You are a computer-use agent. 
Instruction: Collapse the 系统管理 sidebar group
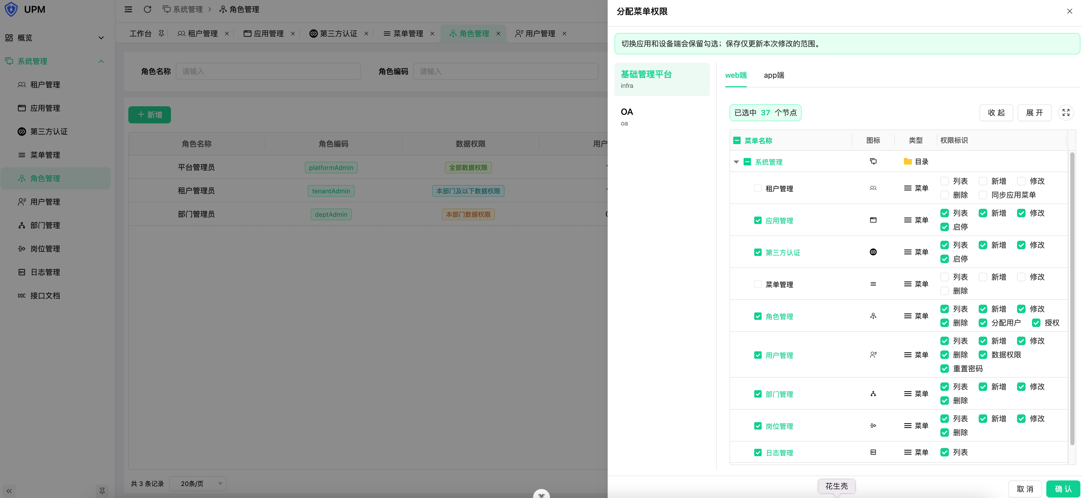point(55,61)
